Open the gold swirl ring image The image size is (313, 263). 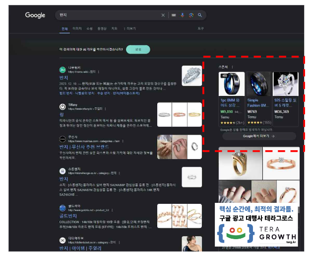coord(241,164)
